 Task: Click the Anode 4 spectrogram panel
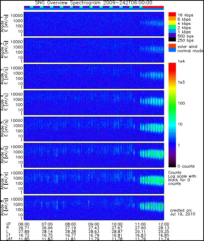coord(94,103)
